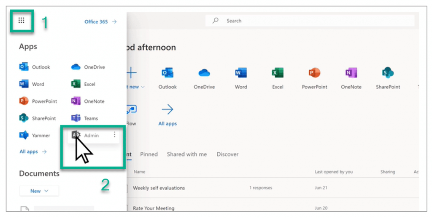Click the All apps arrow on the home page
This screenshot has width=432, height=218.
167,109
